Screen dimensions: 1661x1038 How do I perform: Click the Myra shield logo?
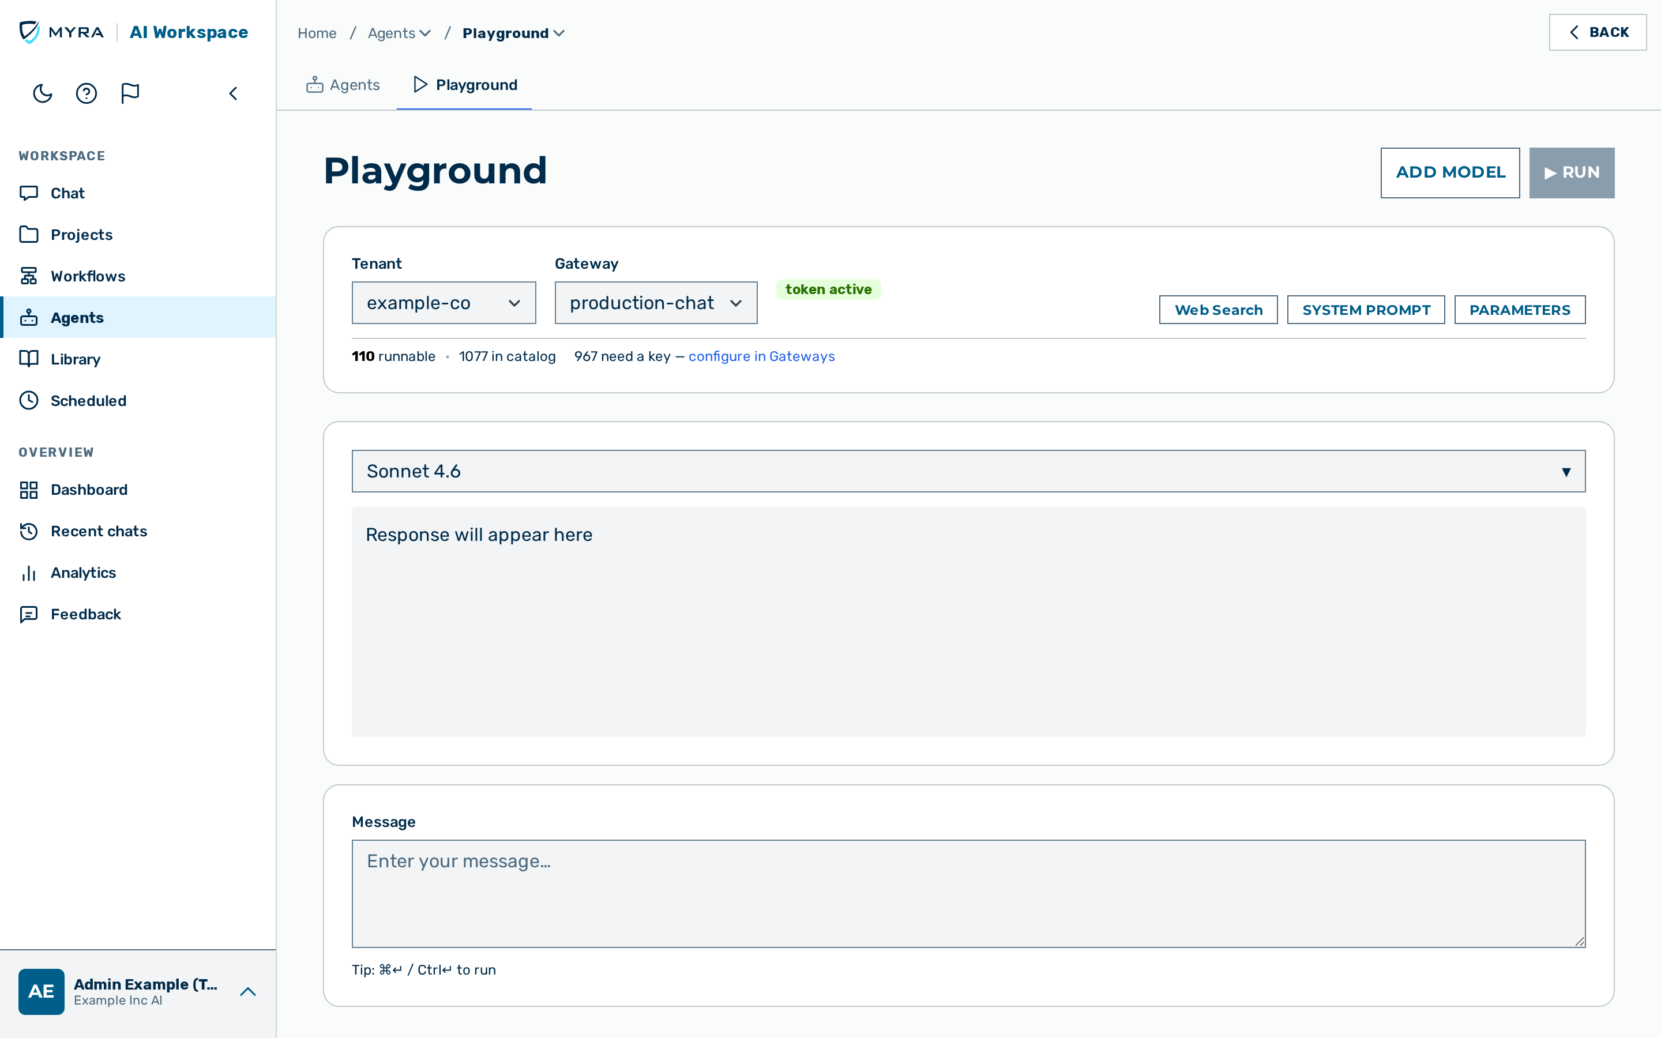pos(29,32)
